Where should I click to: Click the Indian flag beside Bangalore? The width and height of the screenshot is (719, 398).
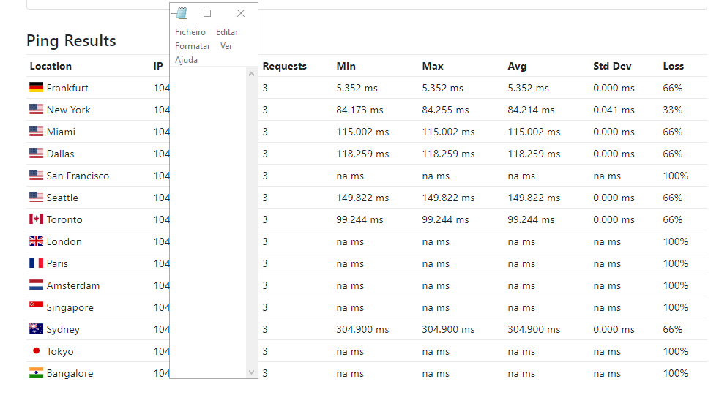coord(36,373)
